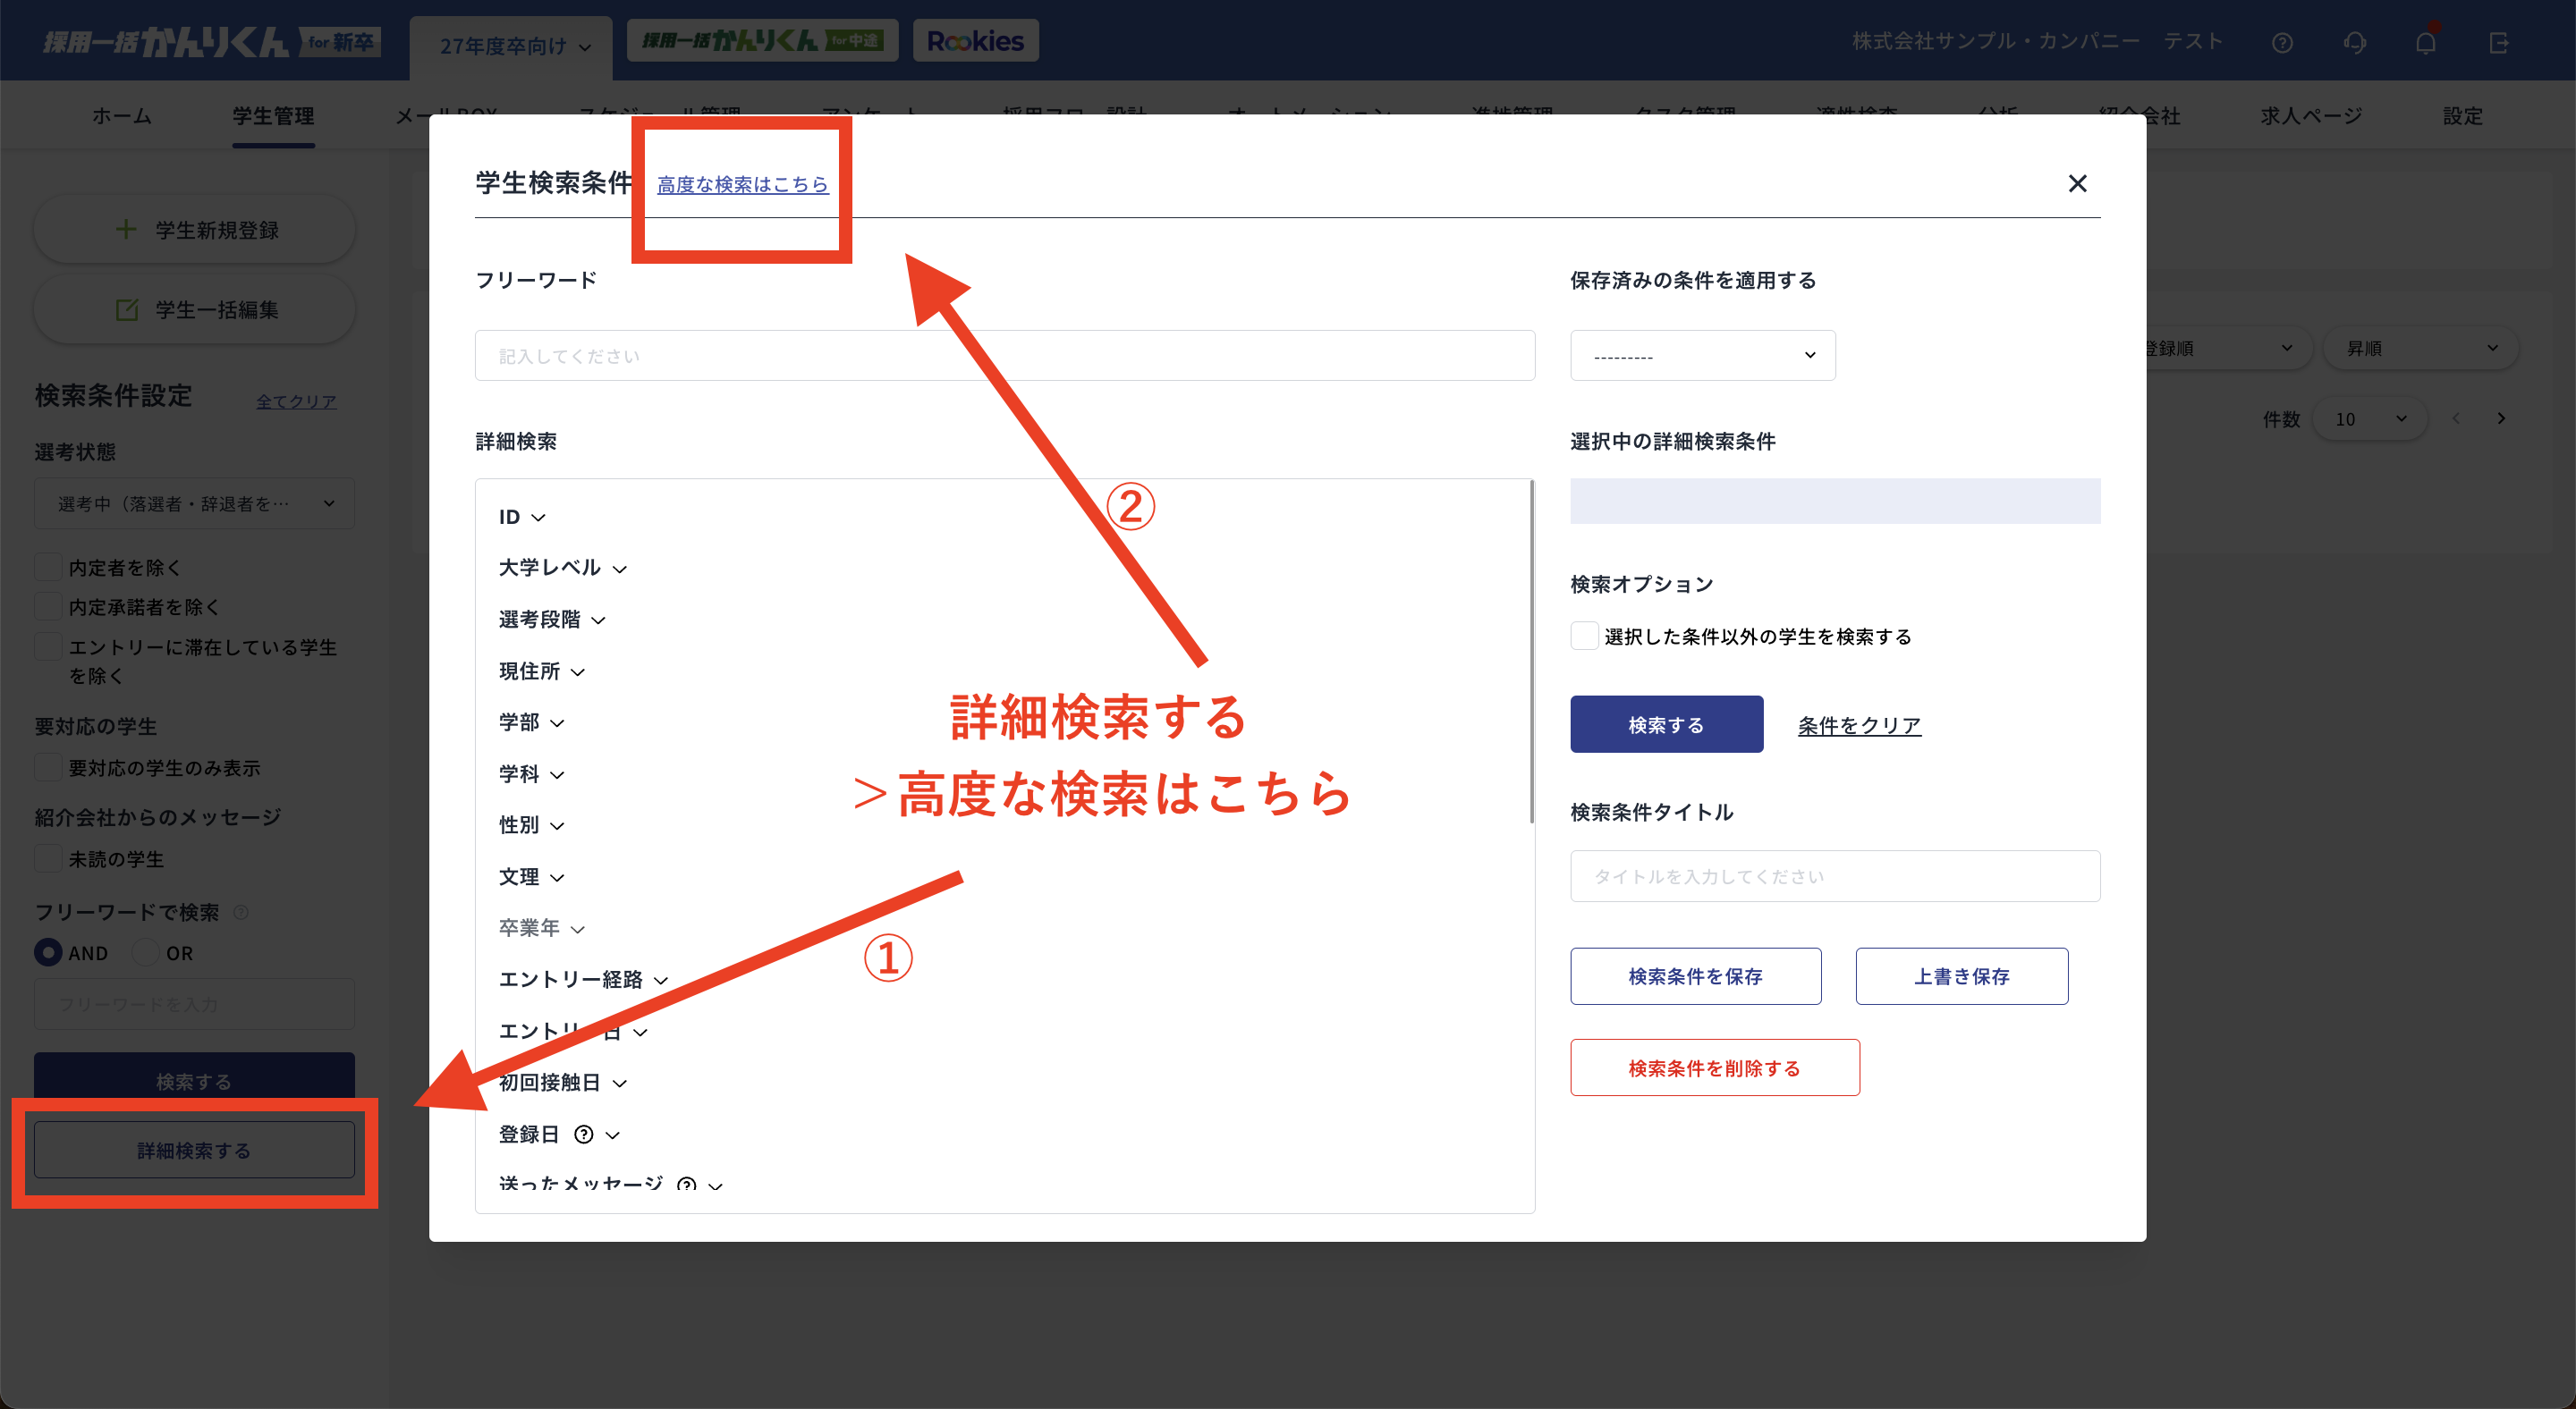The height and width of the screenshot is (1409, 2576).
Task: Contact support via the headset icon
Action: point(2355,42)
